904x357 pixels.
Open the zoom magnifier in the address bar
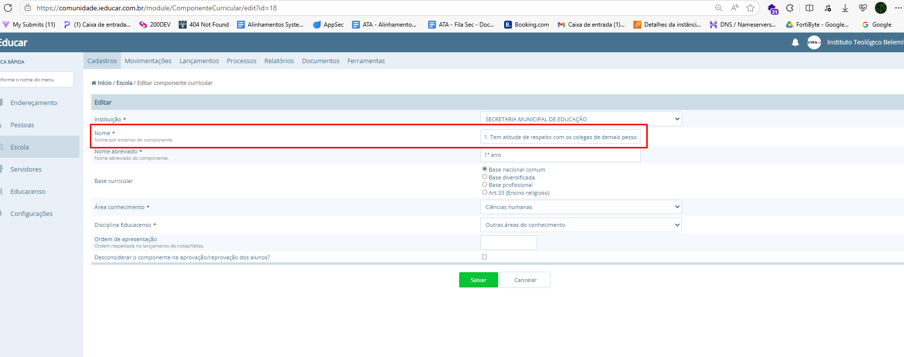[x=719, y=8]
